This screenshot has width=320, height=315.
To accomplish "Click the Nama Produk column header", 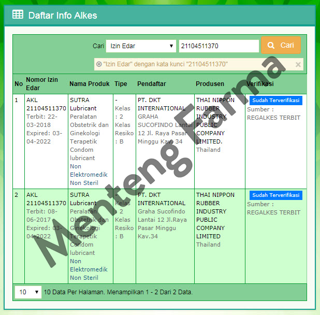I will [89, 84].
